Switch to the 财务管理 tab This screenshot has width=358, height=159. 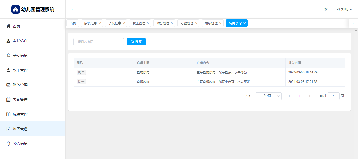click(x=163, y=23)
